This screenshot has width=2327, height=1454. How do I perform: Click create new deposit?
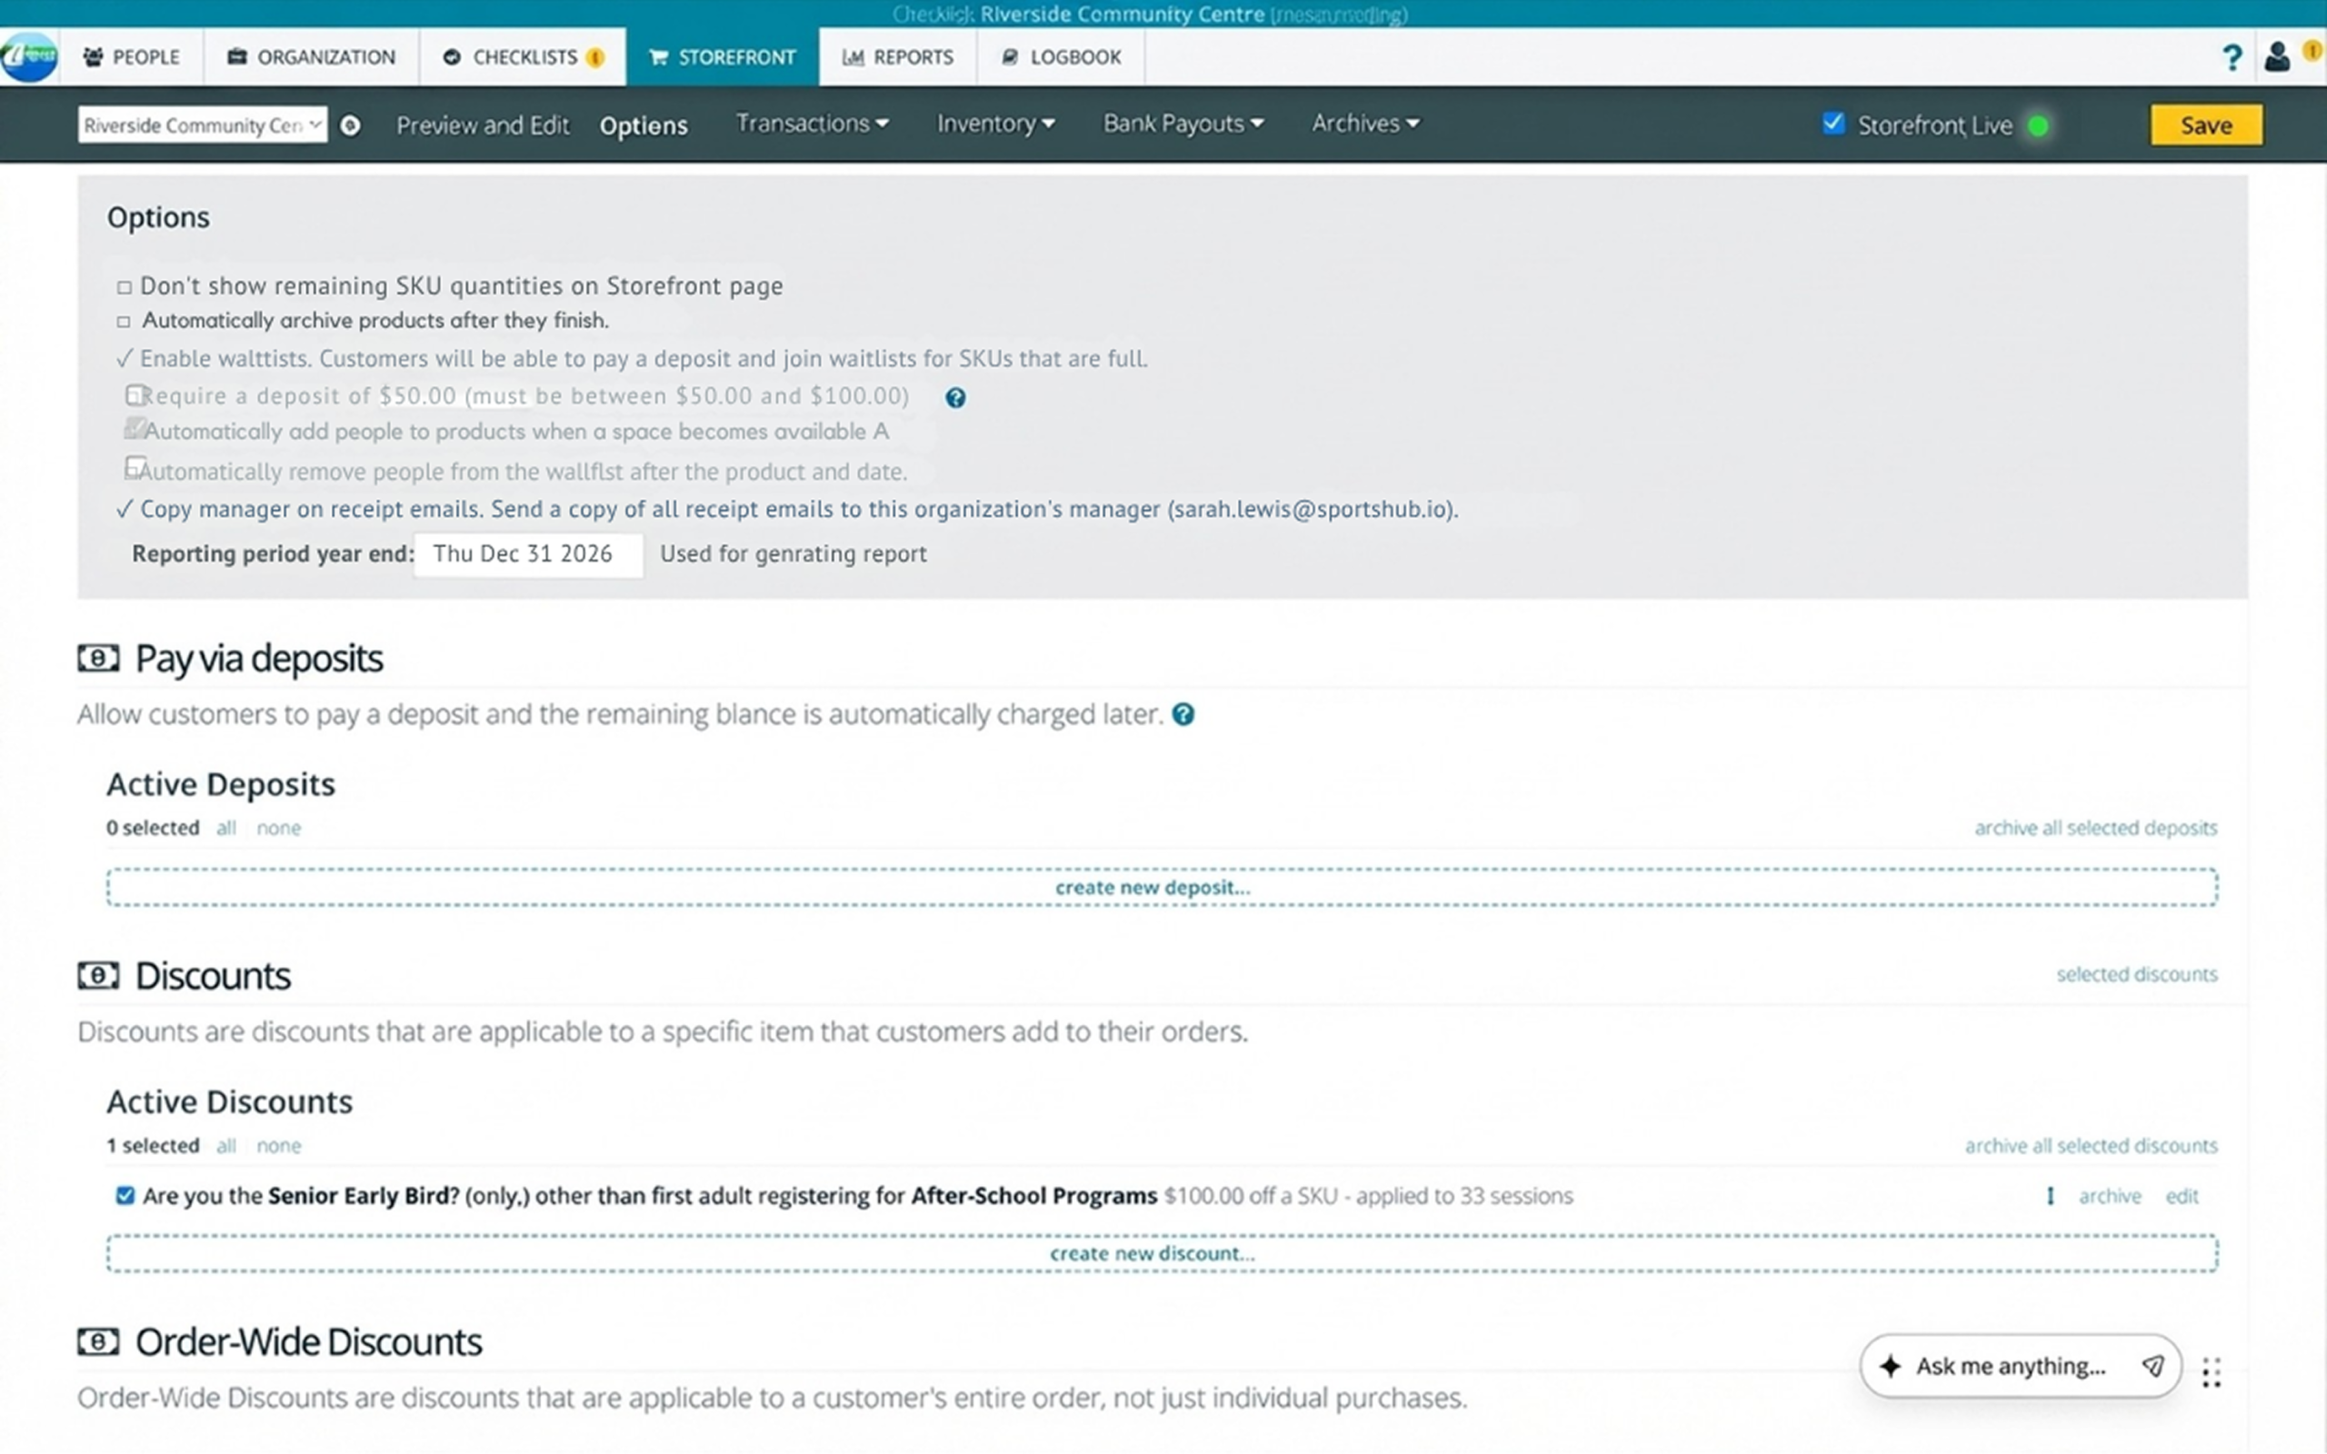coord(1162,888)
